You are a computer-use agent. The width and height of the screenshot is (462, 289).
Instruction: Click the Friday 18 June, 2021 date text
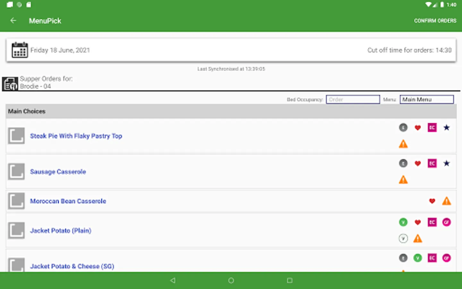point(60,50)
